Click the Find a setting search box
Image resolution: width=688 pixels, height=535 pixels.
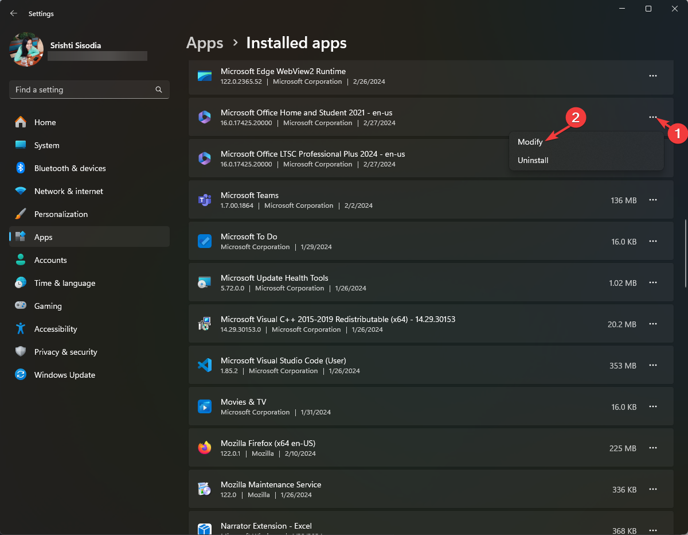(89, 90)
